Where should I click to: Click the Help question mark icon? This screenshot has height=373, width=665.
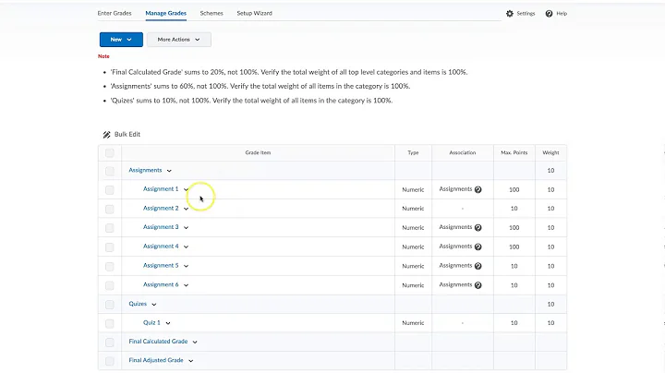click(549, 14)
